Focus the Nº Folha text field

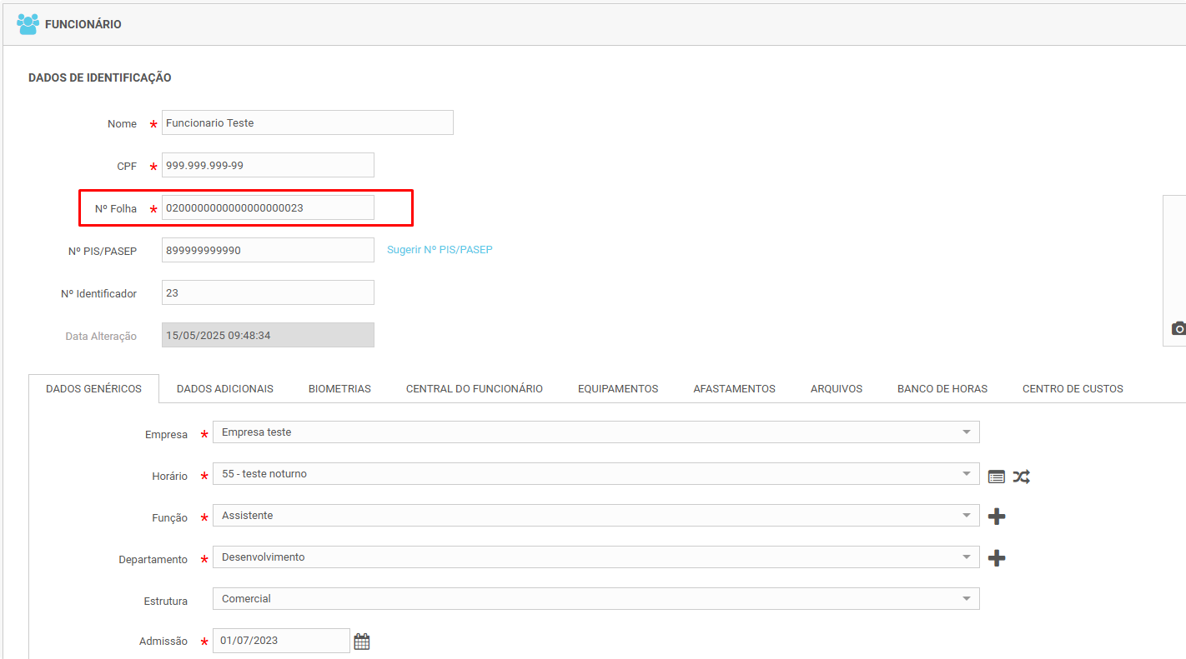click(267, 208)
